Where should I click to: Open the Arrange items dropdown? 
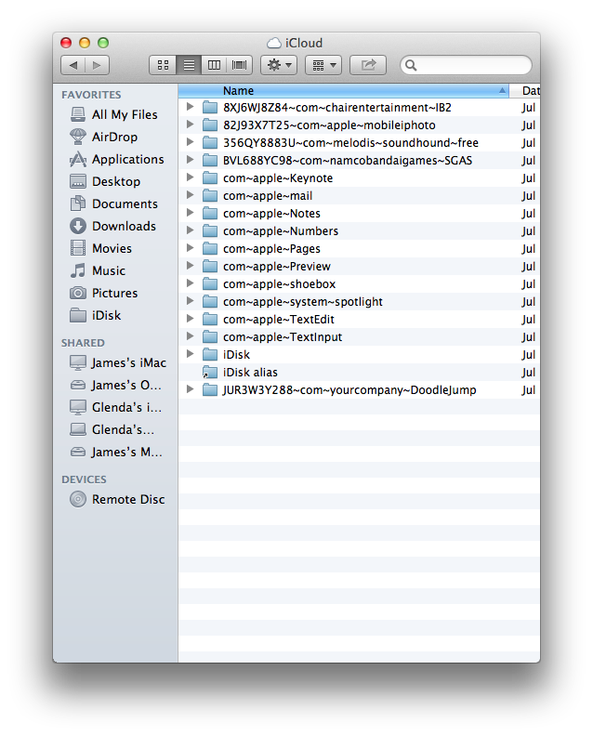click(323, 65)
